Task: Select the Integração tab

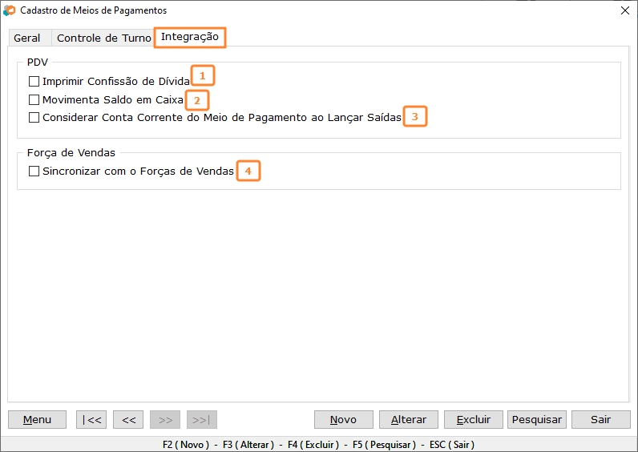Action: pyautogui.click(x=190, y=38)
